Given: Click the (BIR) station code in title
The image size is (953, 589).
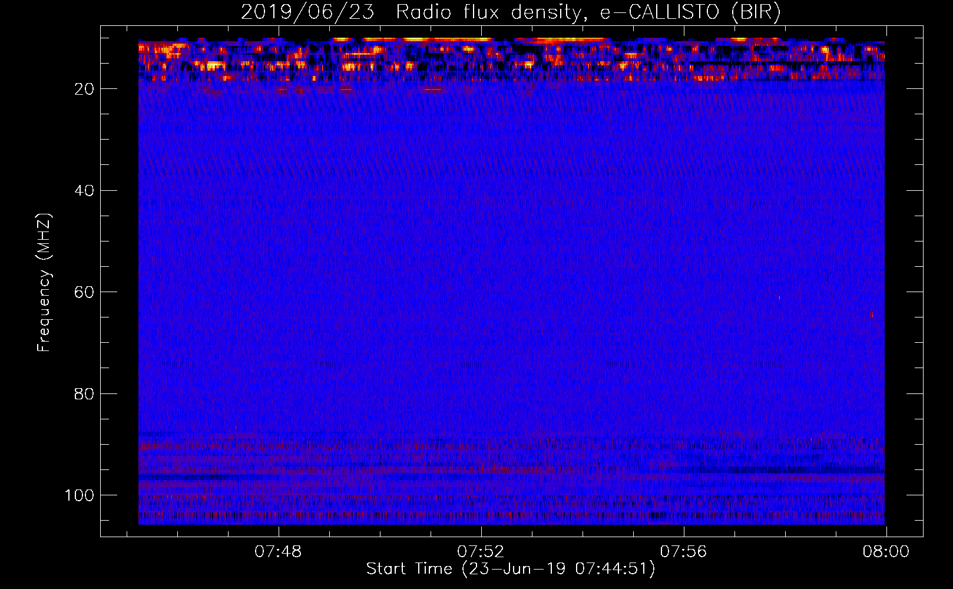Looking at the screenshot, I should (x=756, y=12).
